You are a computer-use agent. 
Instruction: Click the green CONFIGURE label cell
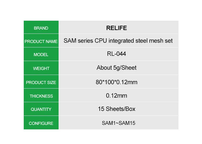pos(41,123)
